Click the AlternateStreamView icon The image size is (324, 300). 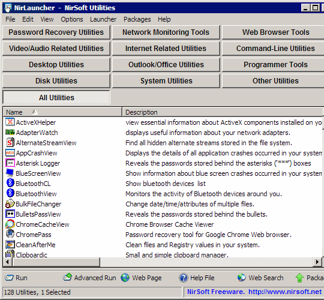point(10,143)
